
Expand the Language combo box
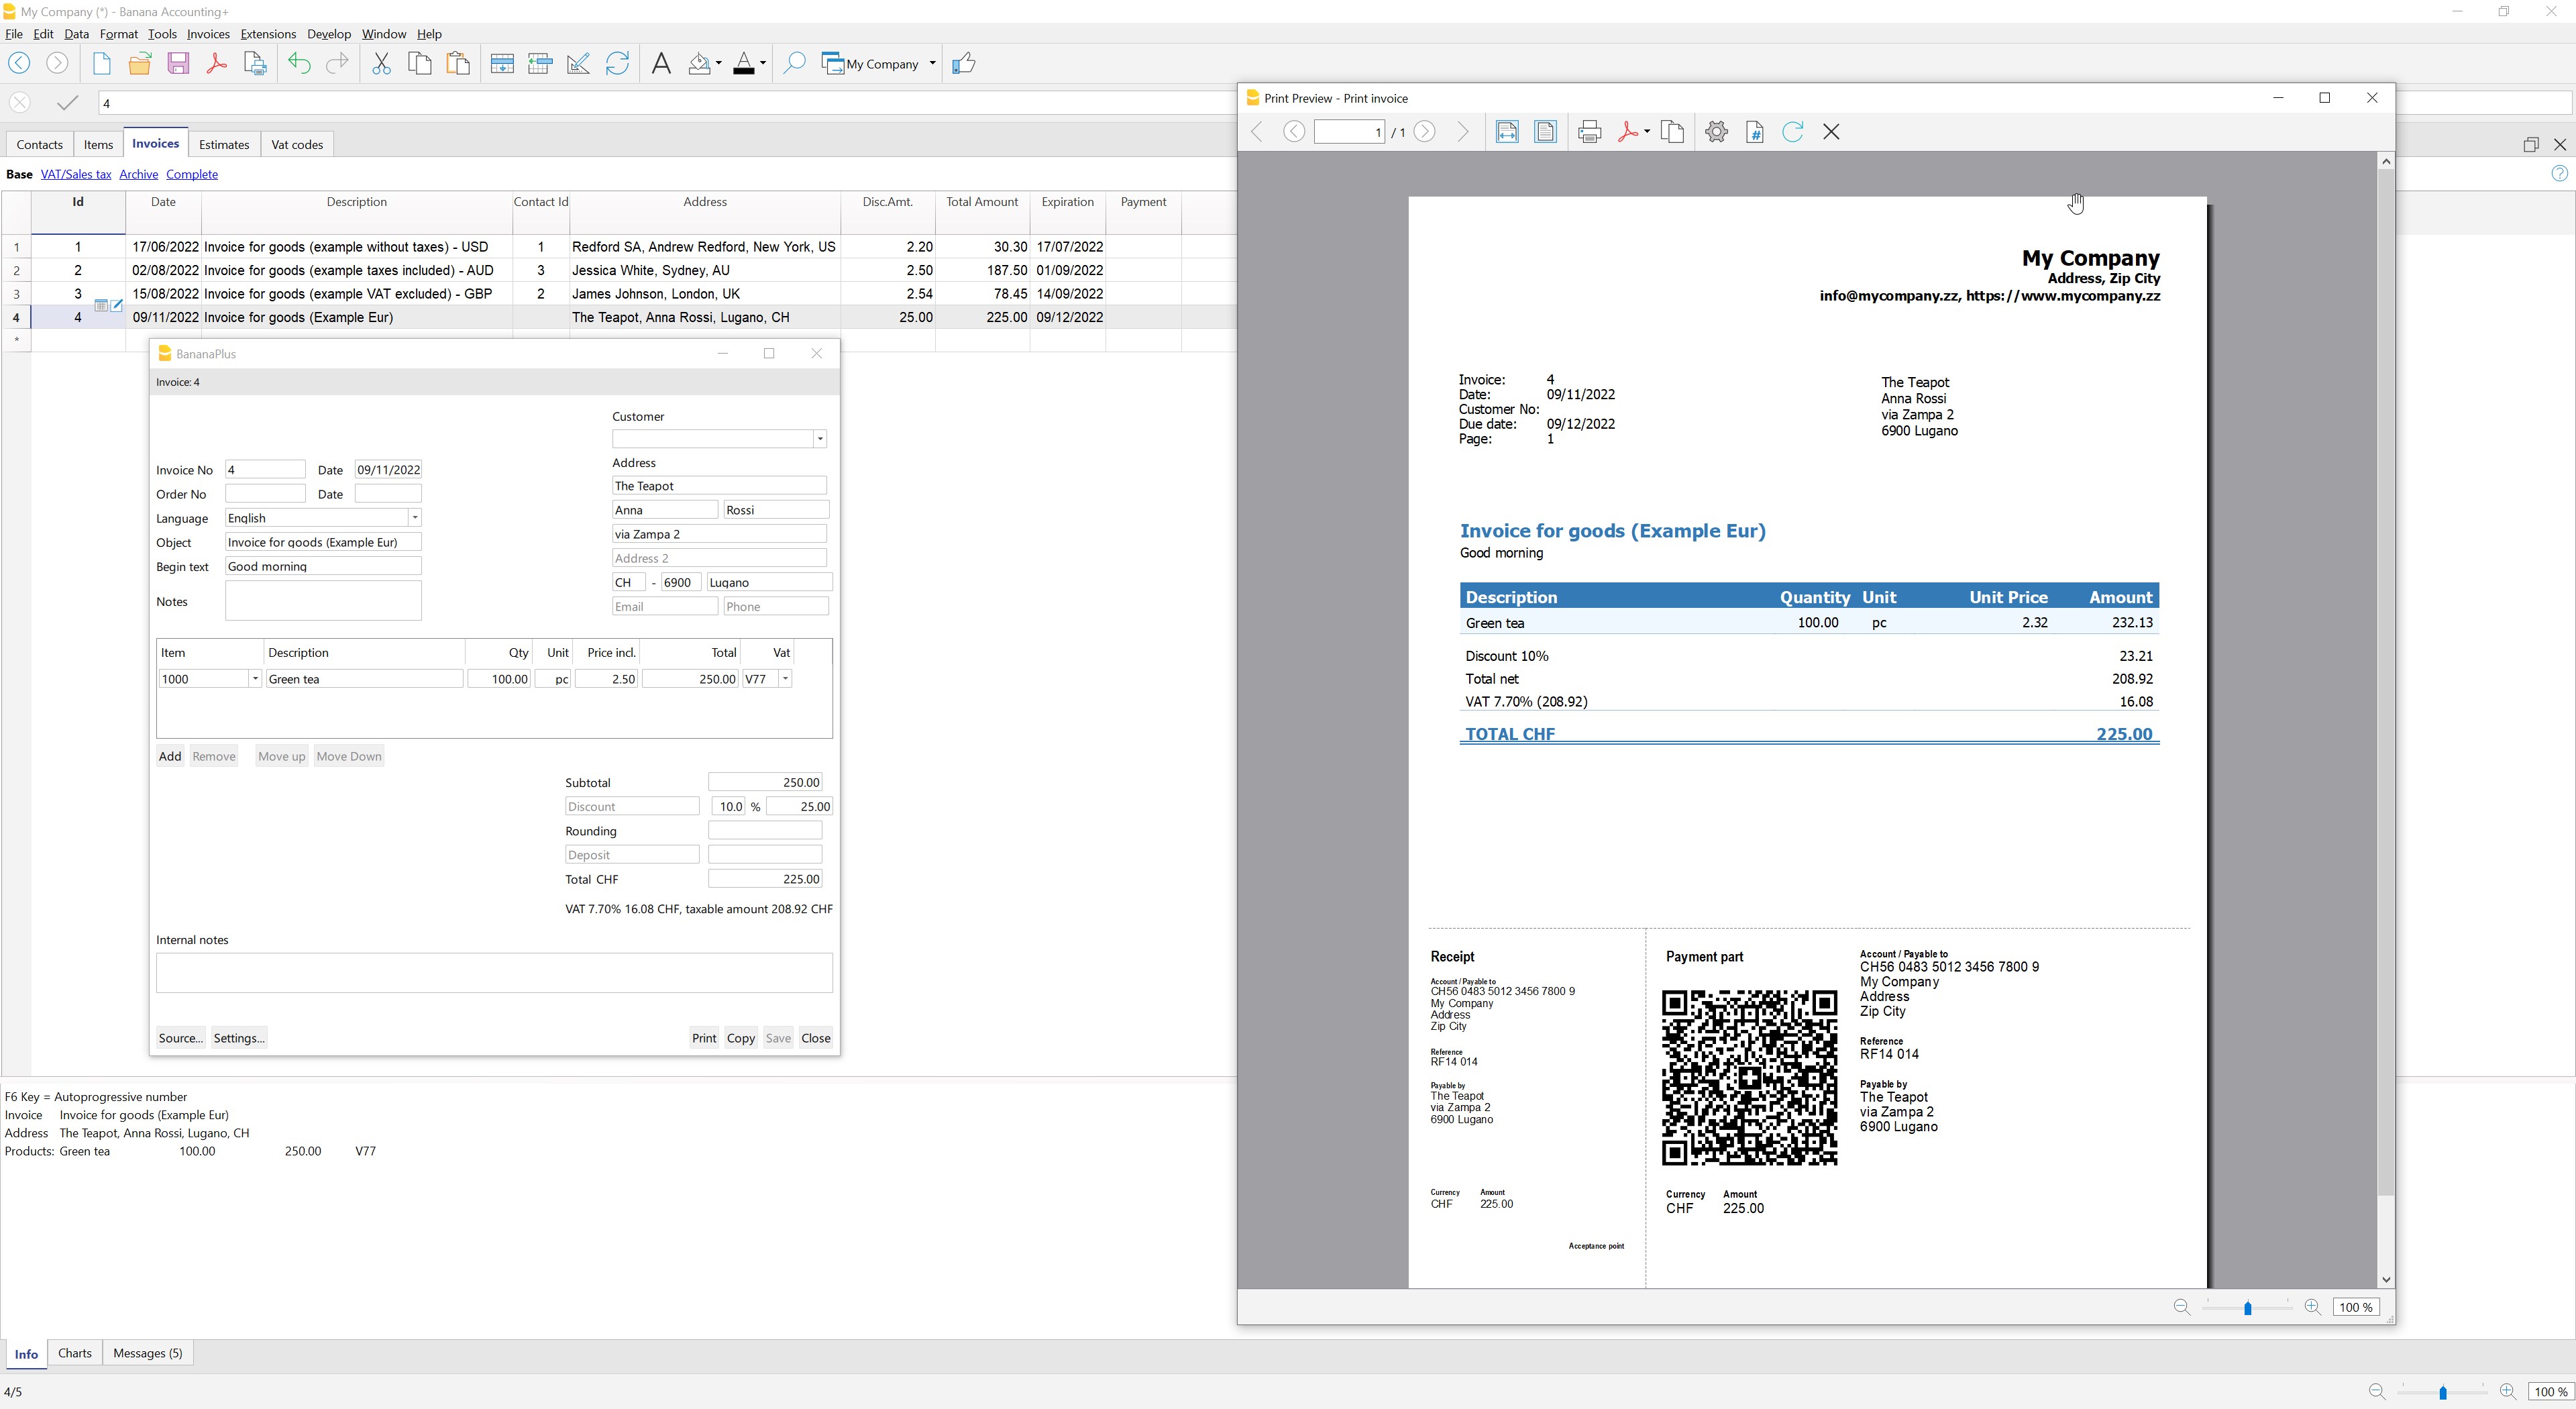click(x=414, y=518)
